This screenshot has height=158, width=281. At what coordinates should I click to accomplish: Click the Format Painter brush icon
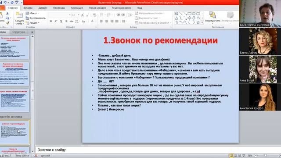point(7,23)
